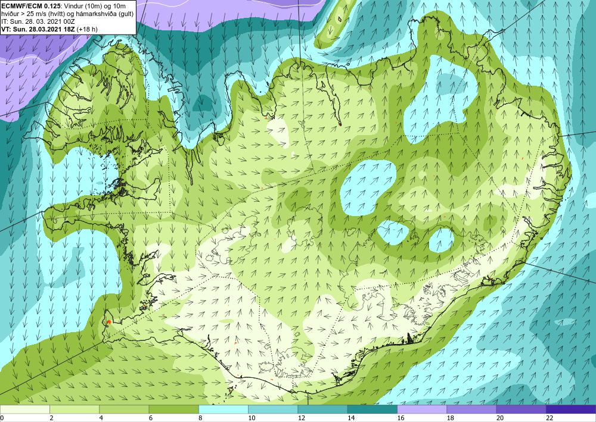Pick the medium green 4–6 m/s legend swatch
The width and height of the screenshot is (596, 422).
coord(124,409)
